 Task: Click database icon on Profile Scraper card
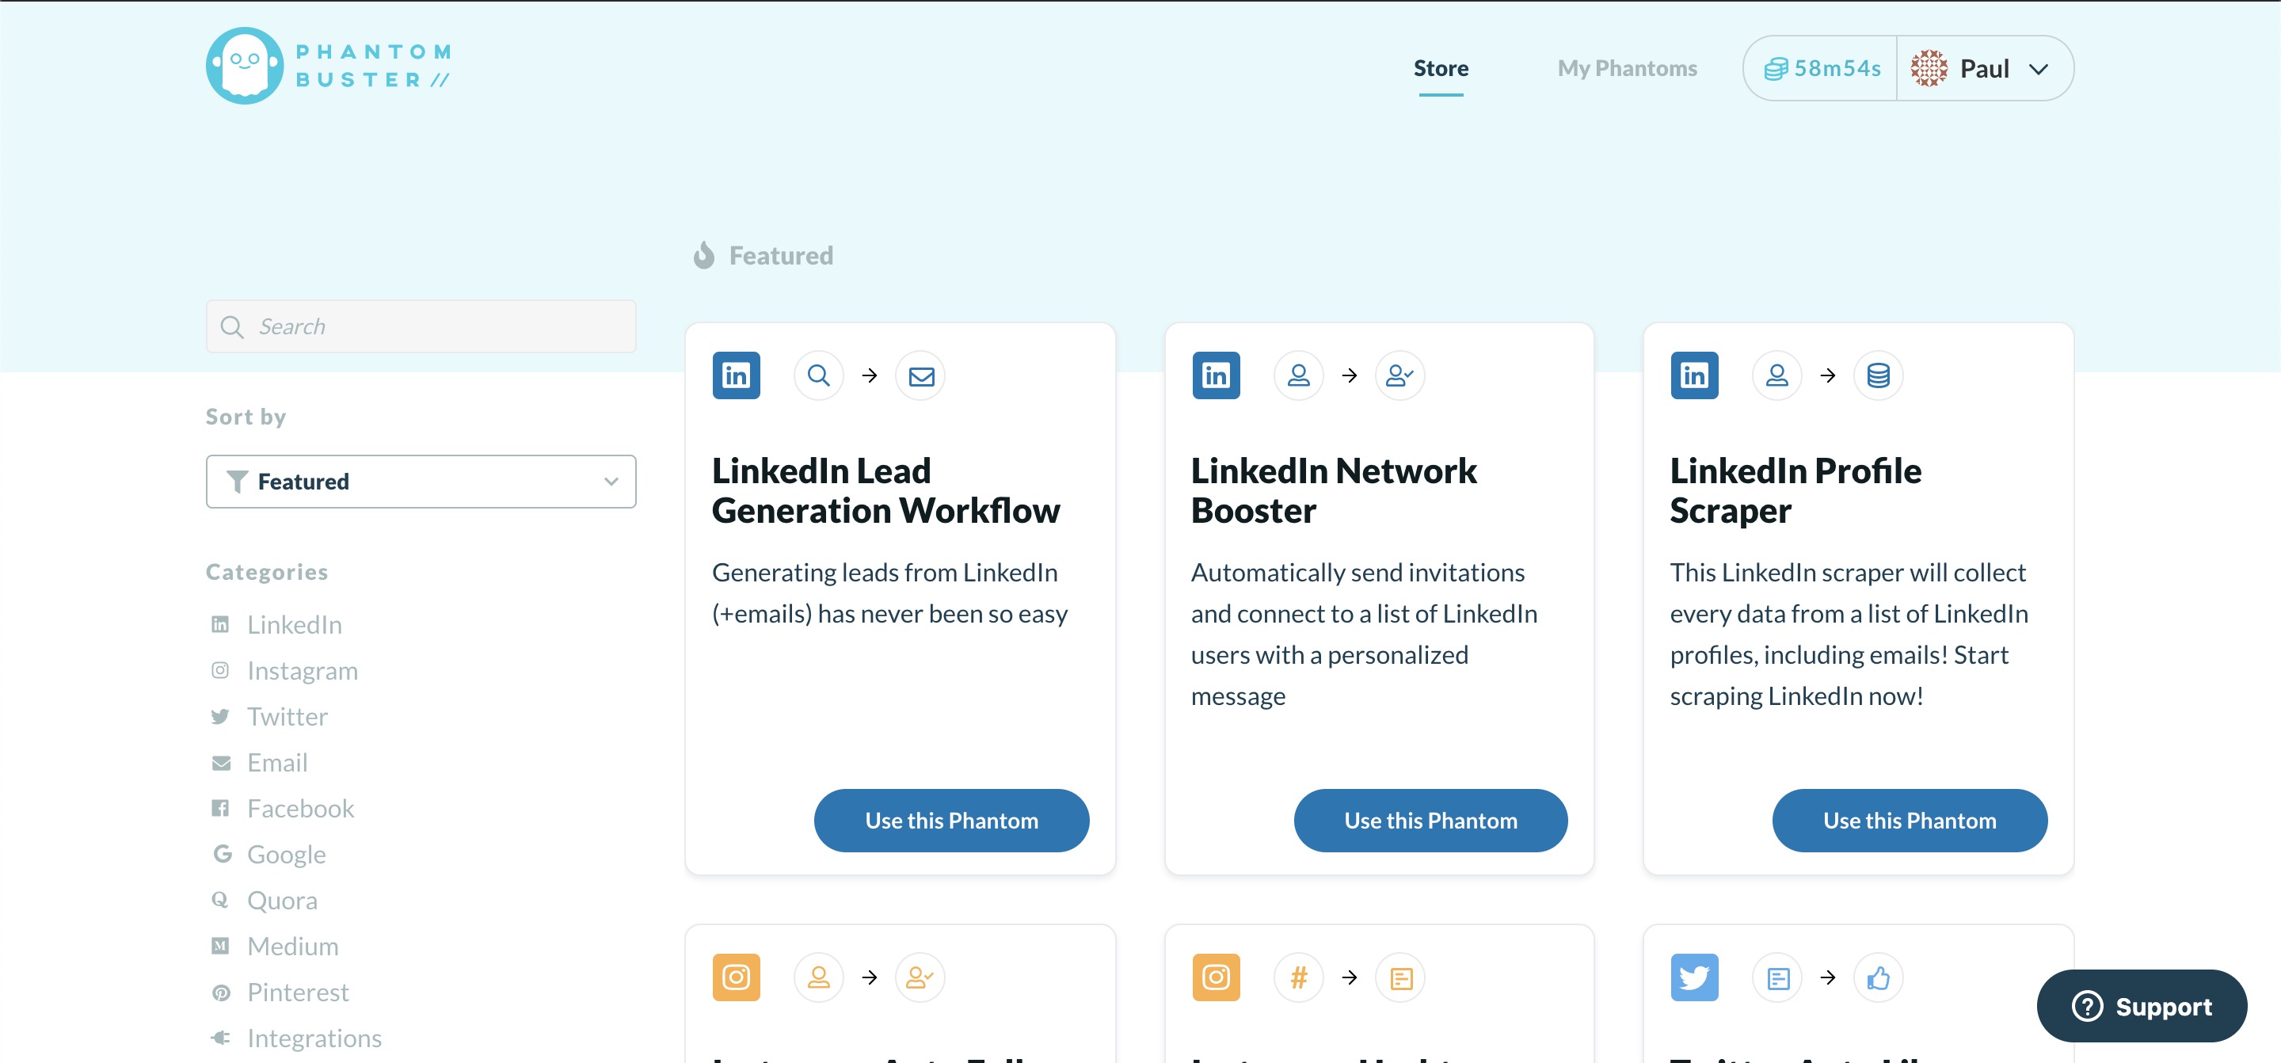click(x=1878, y=375)
